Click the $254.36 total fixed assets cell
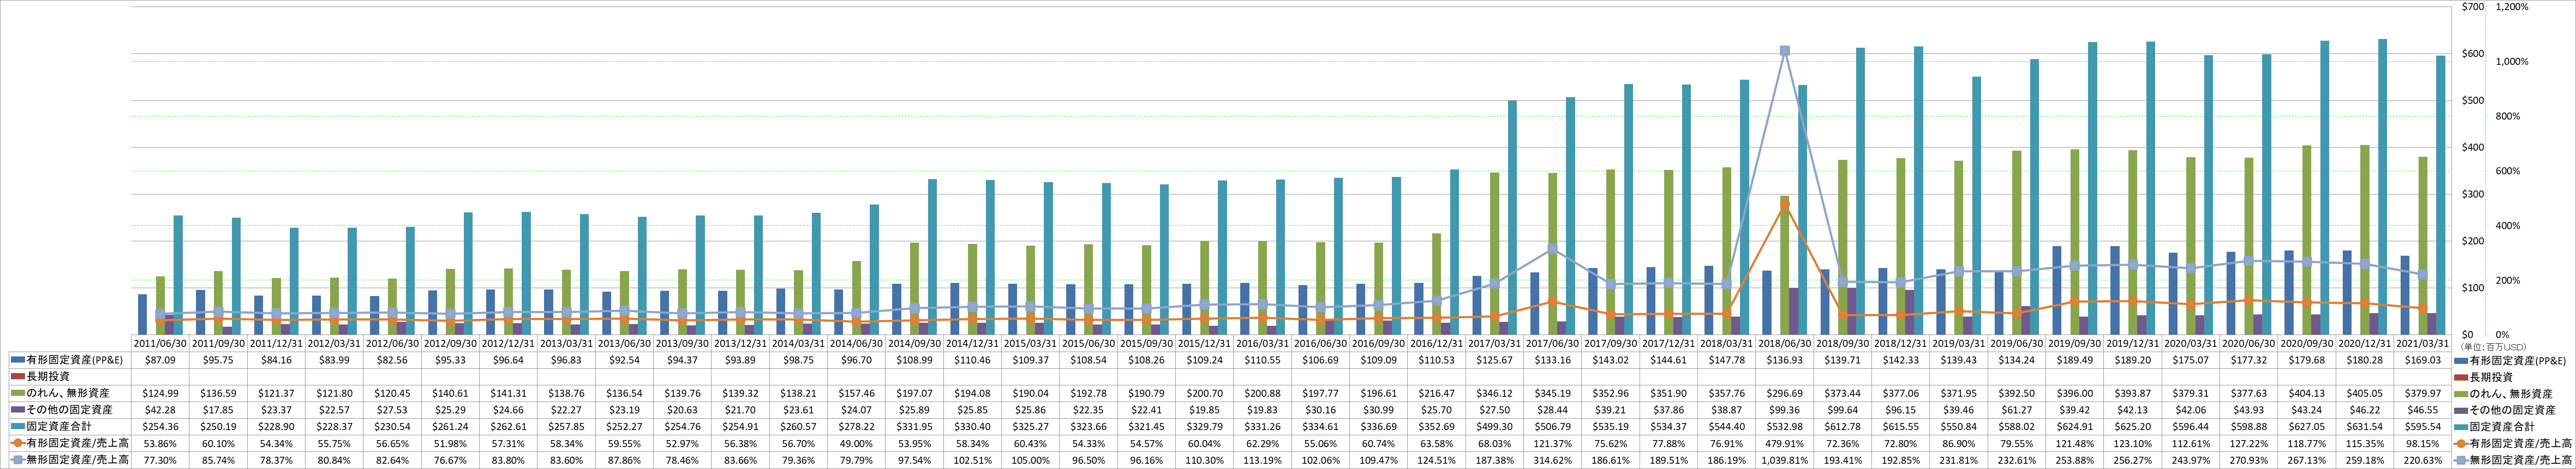 click(x=161, y=426)
